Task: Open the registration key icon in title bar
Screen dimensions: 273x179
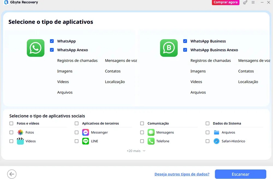Action: (245, 2)
